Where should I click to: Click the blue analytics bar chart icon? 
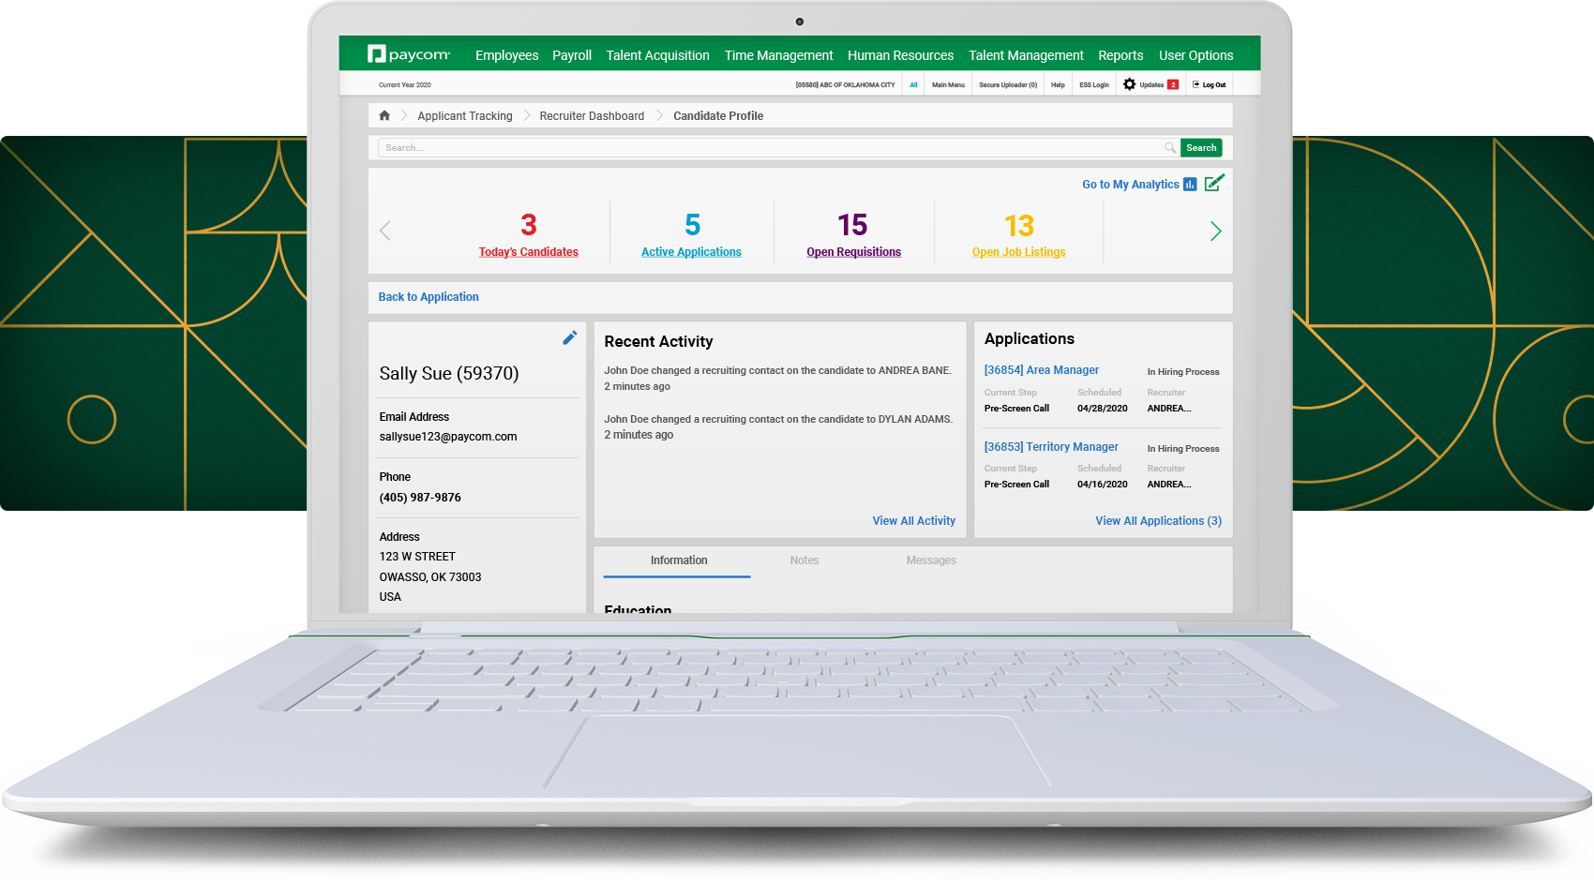tap(1190, 185)
